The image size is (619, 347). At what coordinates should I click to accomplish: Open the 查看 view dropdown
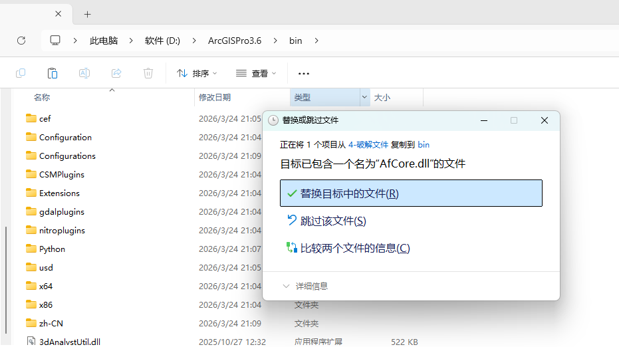256,73
